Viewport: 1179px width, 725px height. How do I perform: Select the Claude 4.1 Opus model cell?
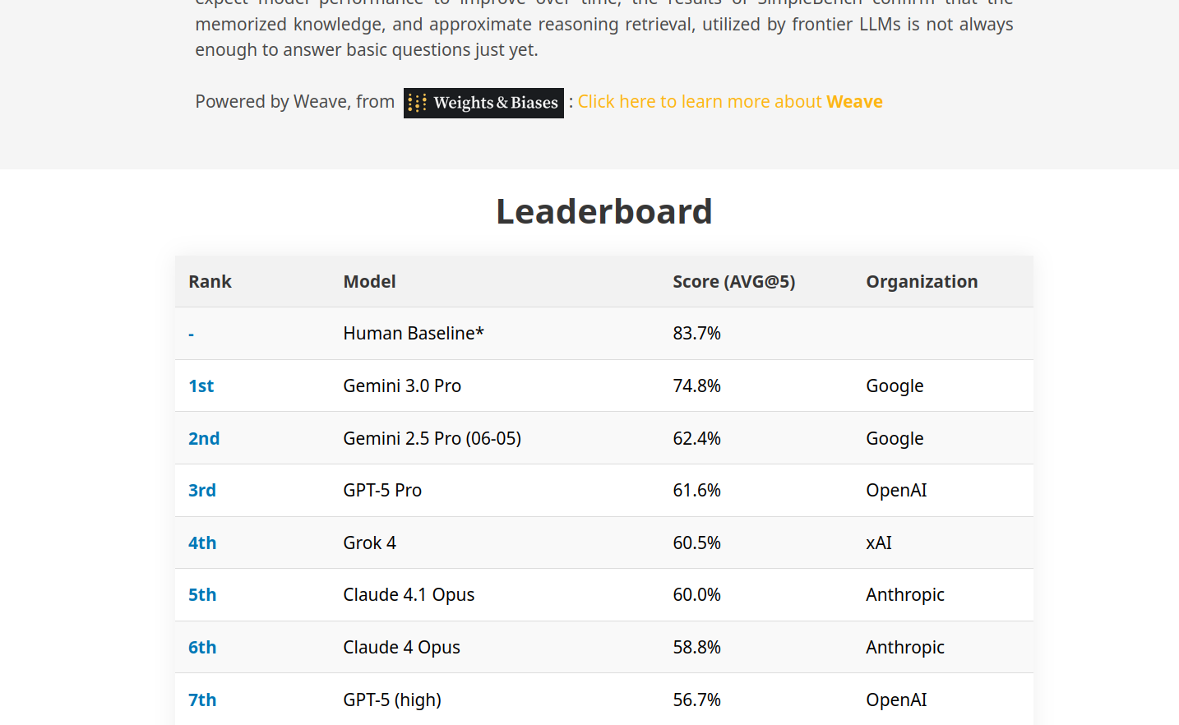pyautogui.click(x=409, y=595)
